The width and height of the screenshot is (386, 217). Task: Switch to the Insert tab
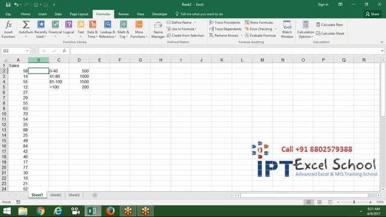(x=42, y=14)
